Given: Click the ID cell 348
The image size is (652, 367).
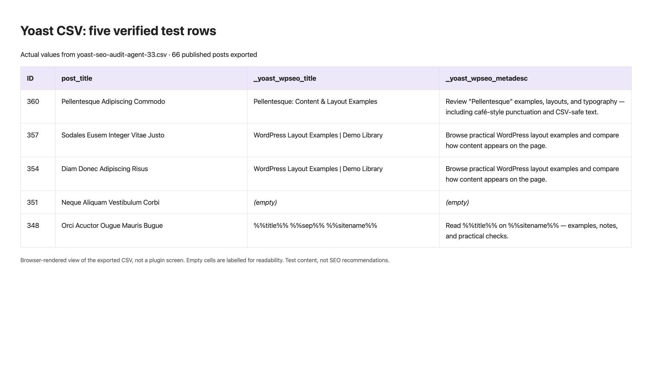Looking at the screenshot, I should pyautogui.click(x=38, y=231).
